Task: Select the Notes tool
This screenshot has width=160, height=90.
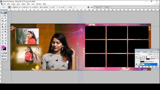Action: coord(2,41)
